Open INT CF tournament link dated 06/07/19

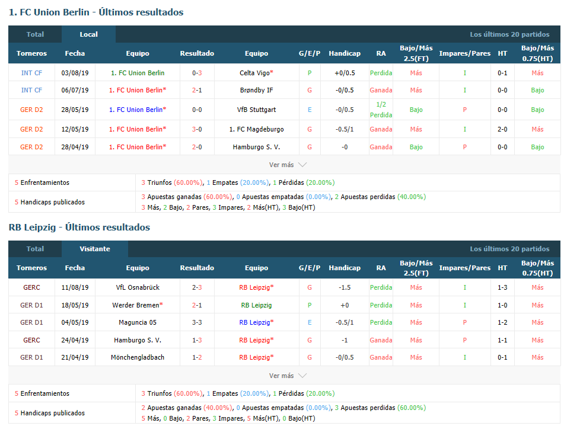[x=31, y=90]
